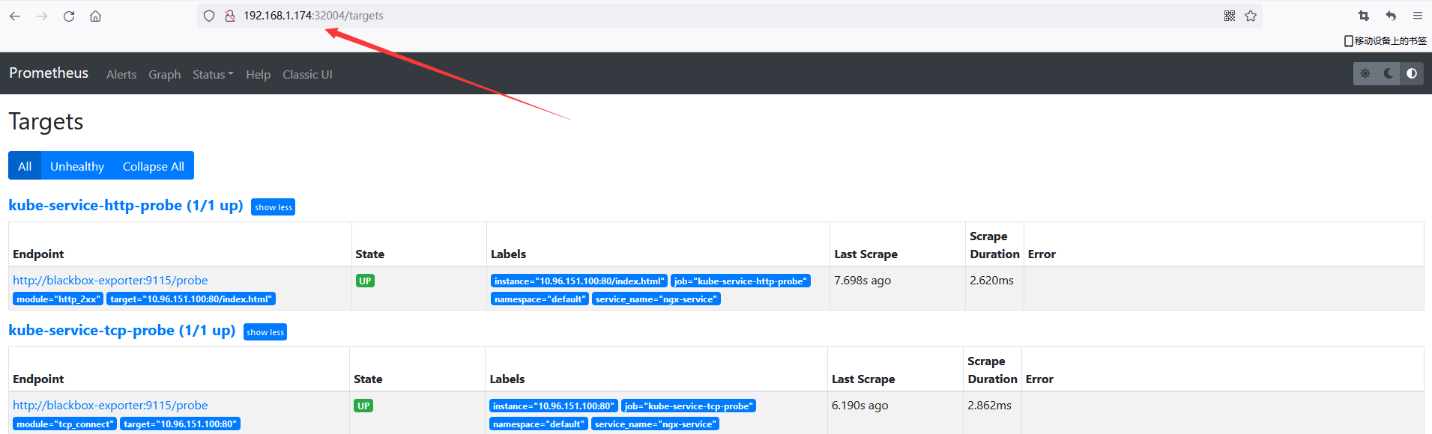The width and height of the screenshot is (1432, 434).
Task: Click Labels column header in tcp-probe table
Action: tap(507, 379)
